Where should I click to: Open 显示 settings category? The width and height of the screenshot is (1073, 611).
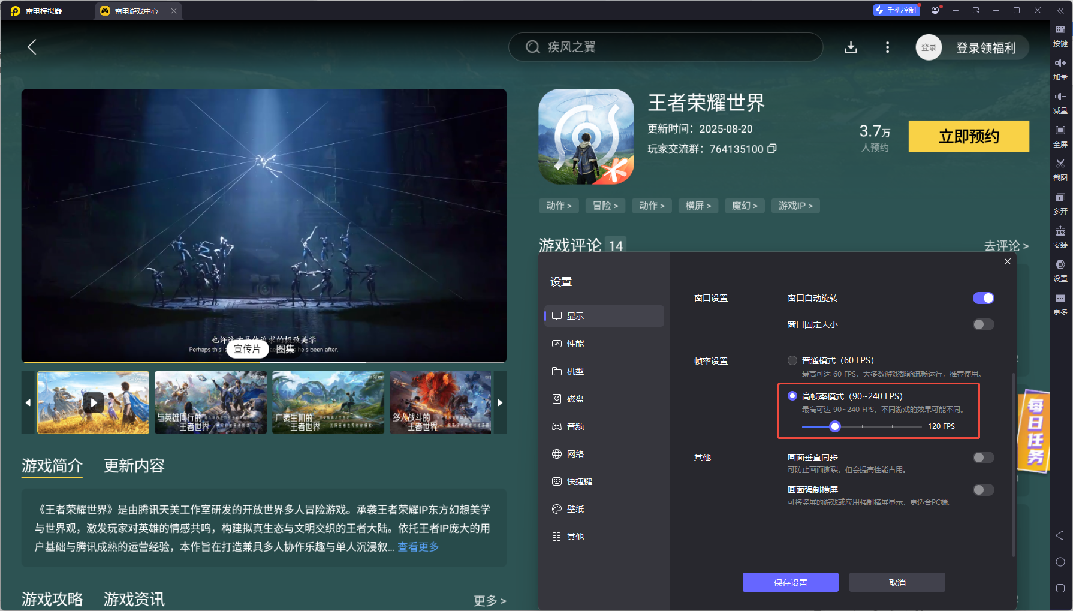point(604,316)
